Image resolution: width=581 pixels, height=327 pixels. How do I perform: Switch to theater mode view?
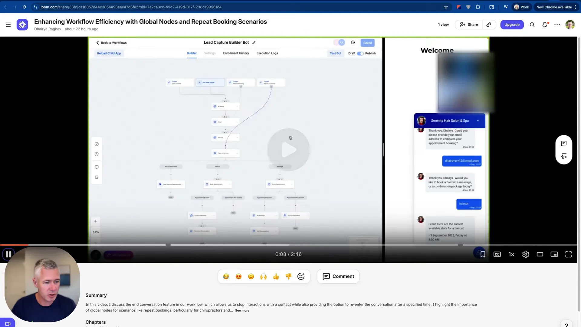pos(540,254)
